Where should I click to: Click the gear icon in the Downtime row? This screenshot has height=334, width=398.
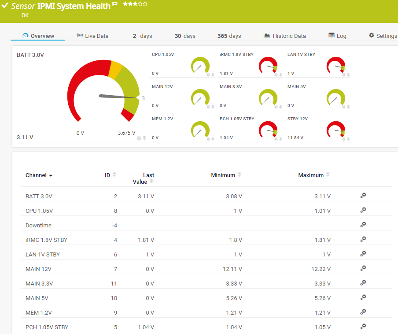[x=363, y=225]
